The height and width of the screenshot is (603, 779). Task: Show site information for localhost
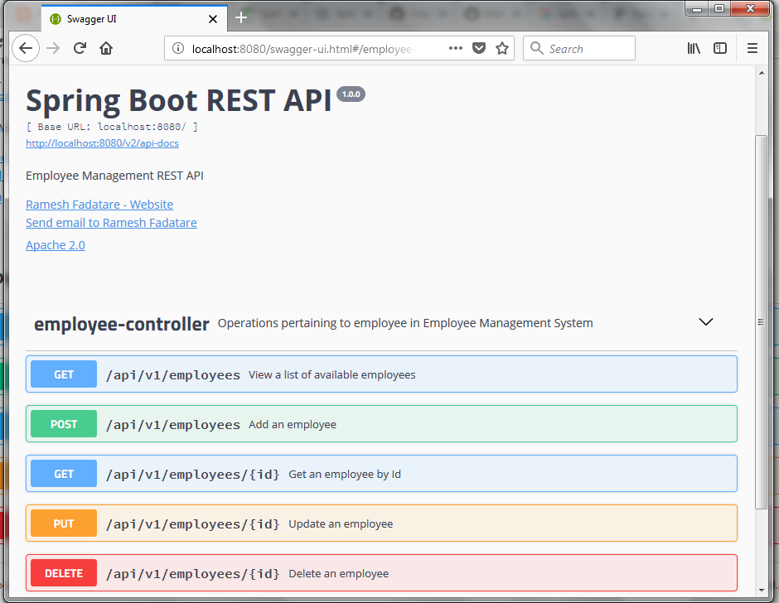[177, 49]
